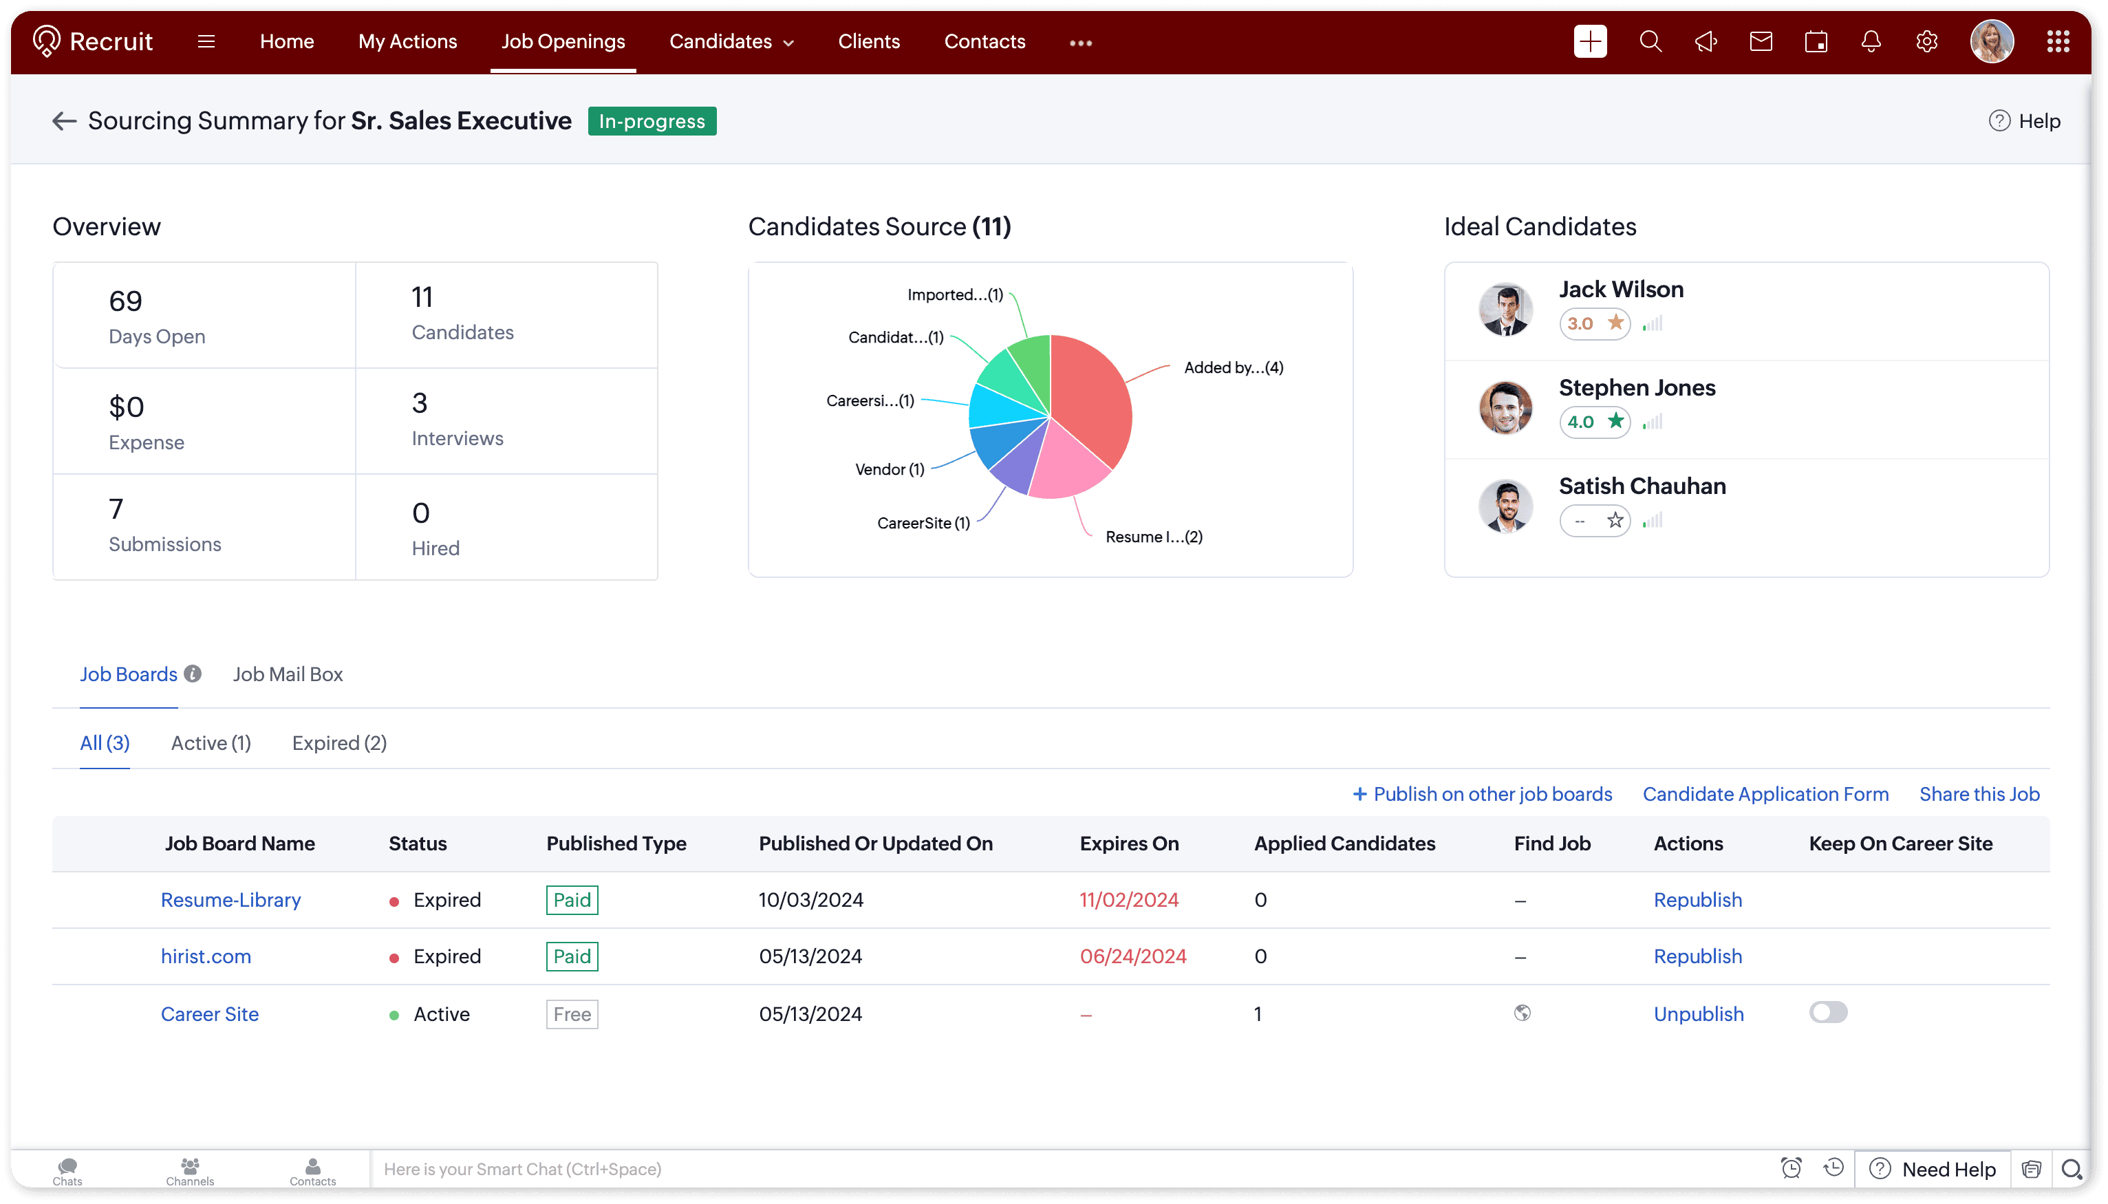Open search using the magnifier icon

click(1650, 41)
